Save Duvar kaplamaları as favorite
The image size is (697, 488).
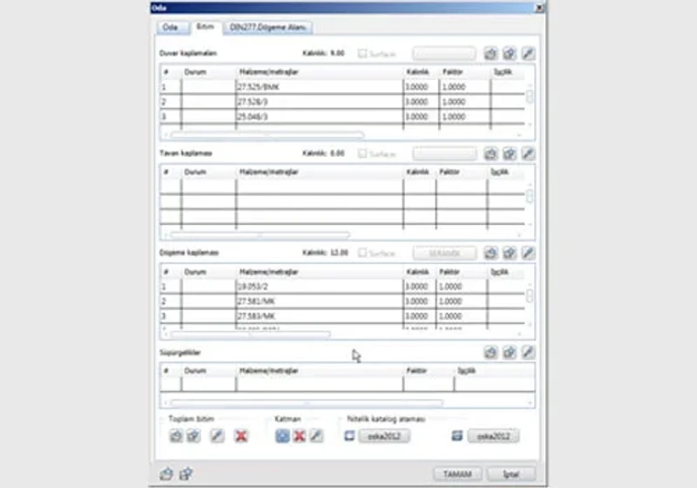point(510,54)
